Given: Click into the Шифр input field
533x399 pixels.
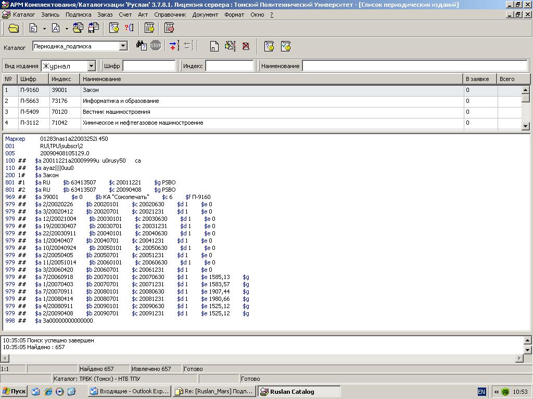Looking at the screenshot, I should tap(149, 66).
